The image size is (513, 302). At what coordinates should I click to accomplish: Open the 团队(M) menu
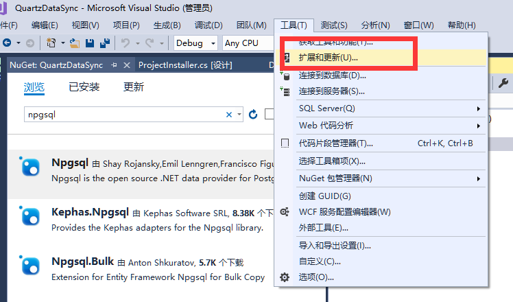tap(251, 25)
